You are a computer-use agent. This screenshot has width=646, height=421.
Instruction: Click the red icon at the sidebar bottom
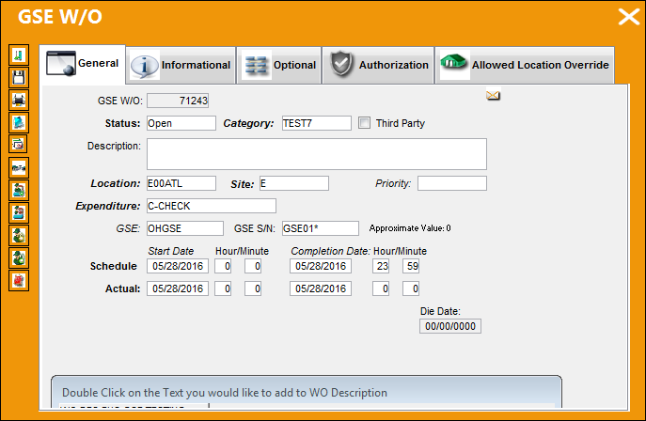(19, 281)
